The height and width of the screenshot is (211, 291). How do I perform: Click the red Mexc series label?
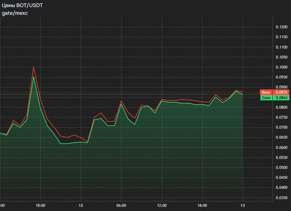coord(266,92)
